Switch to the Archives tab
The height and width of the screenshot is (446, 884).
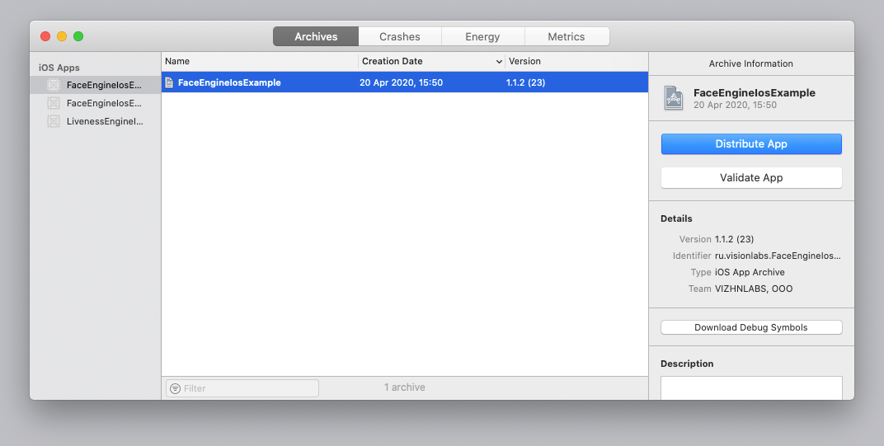[x=316, y=36]
